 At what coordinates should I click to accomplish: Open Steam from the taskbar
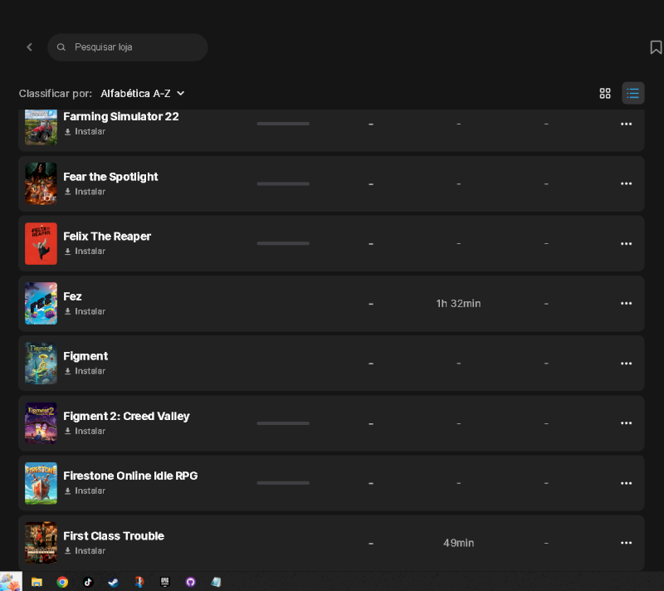[113, 583]
